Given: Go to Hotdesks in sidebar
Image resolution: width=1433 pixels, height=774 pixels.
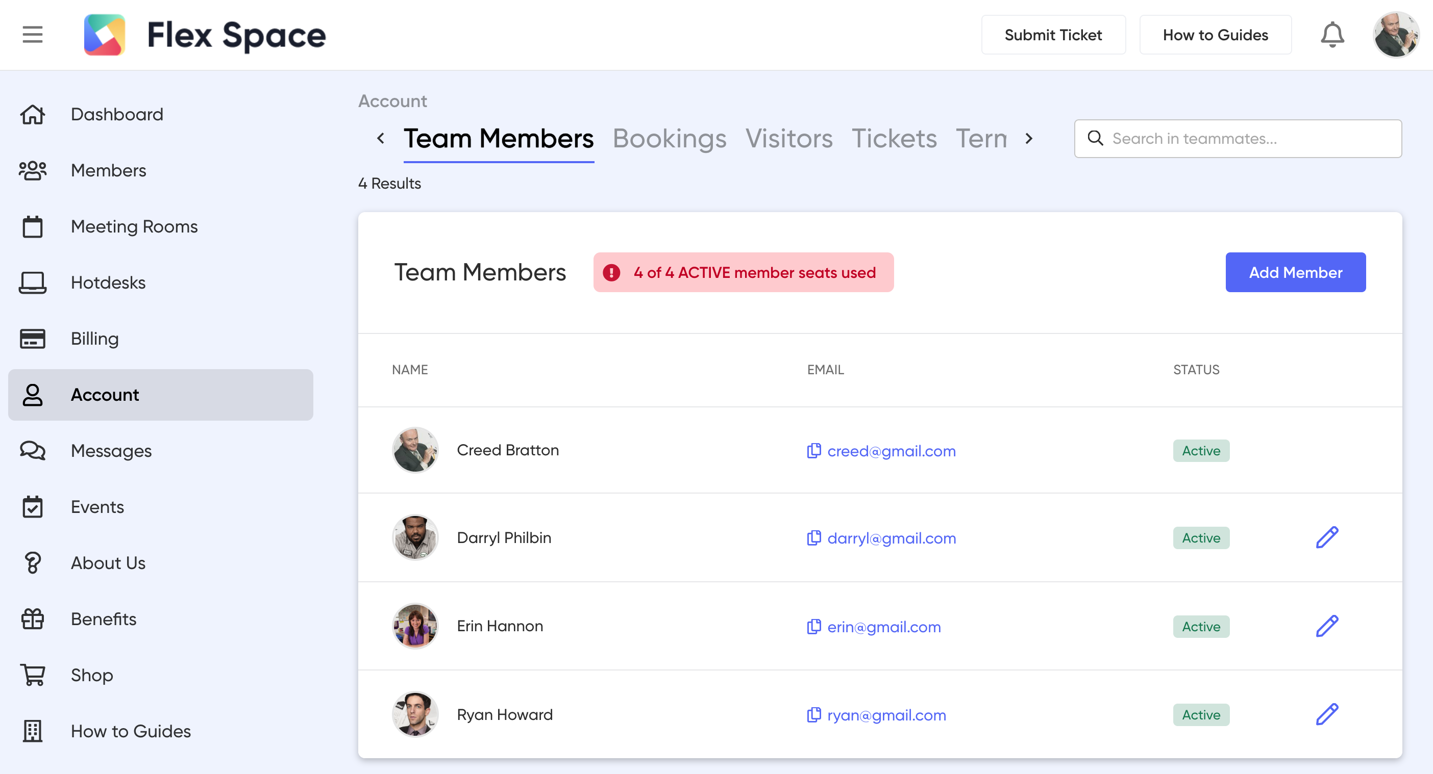Looking at the screenshot, I should coord(161,283).
